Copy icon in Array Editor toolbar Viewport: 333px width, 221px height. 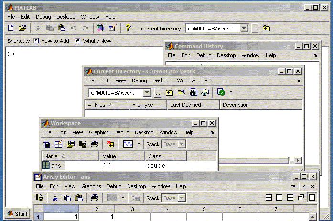(67, 198)
